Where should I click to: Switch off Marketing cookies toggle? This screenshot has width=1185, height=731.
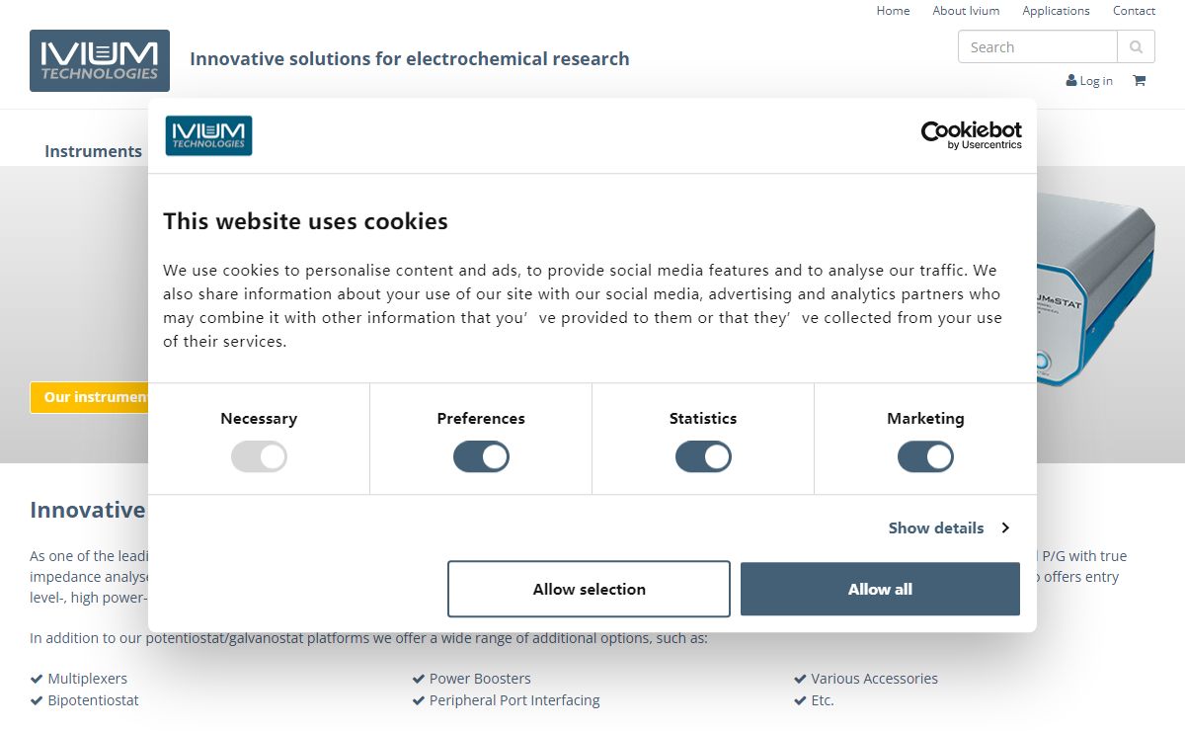click(x=925, y=456)
